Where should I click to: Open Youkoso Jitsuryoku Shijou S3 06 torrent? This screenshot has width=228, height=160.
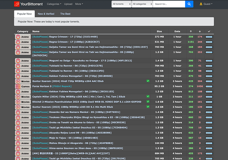[x=88, y=117]
